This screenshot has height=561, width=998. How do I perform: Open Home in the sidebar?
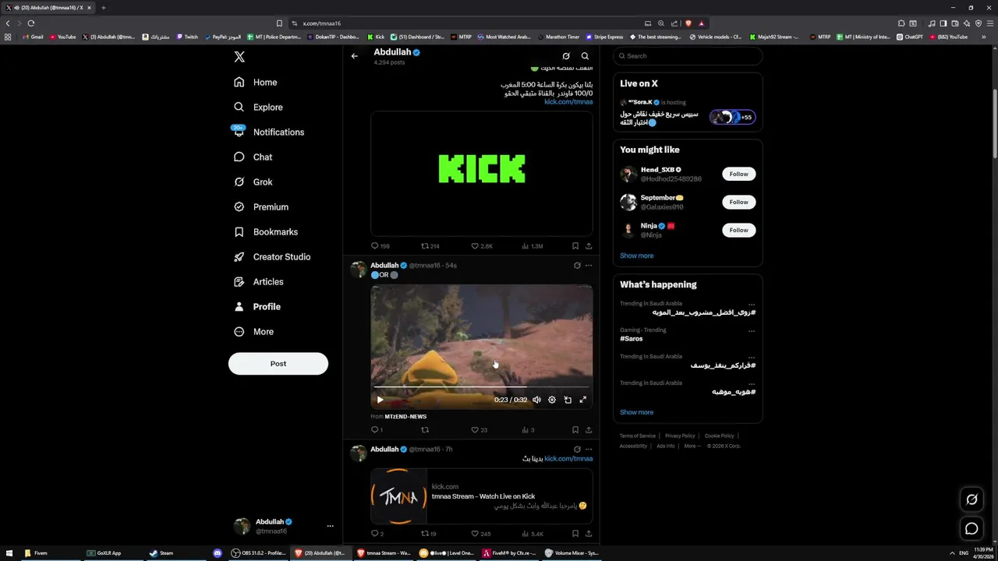click(255, 82)
